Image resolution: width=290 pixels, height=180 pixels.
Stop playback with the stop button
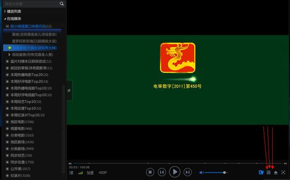150,172
